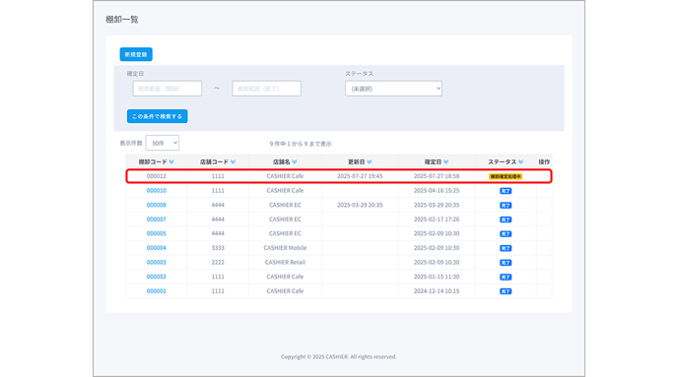Open inventory code 000002 link
This screenshot has height=377, width=678.
(x=156, y=277)
